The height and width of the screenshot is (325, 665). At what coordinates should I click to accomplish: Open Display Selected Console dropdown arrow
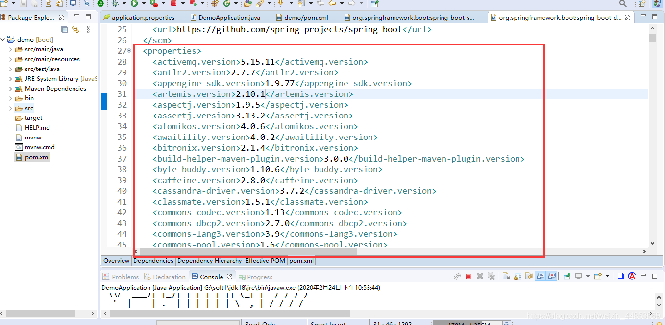click(x=588, y=276)
